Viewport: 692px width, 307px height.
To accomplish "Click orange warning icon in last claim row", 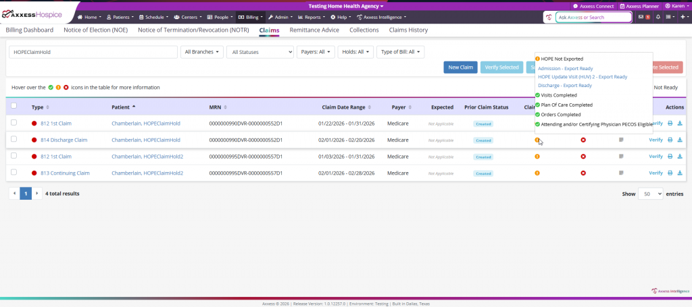I will coord(537,173).
